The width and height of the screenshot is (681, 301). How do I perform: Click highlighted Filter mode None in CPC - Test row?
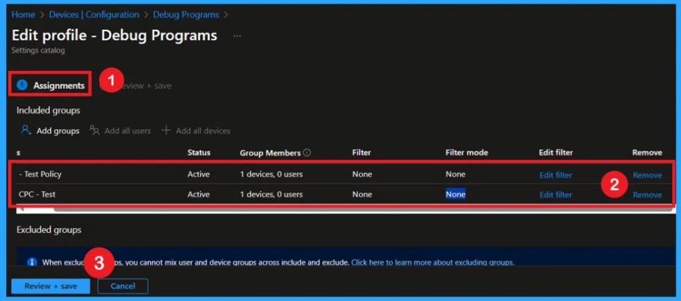(455, 194)
